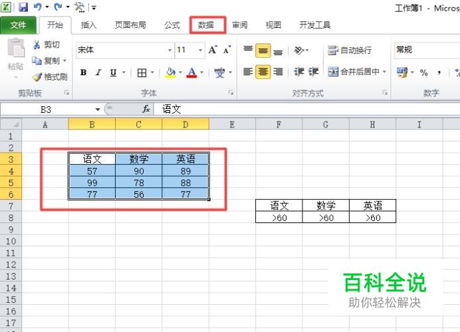Apply percent style
This screenshot has width=460, height=332.
click(423, 72)
